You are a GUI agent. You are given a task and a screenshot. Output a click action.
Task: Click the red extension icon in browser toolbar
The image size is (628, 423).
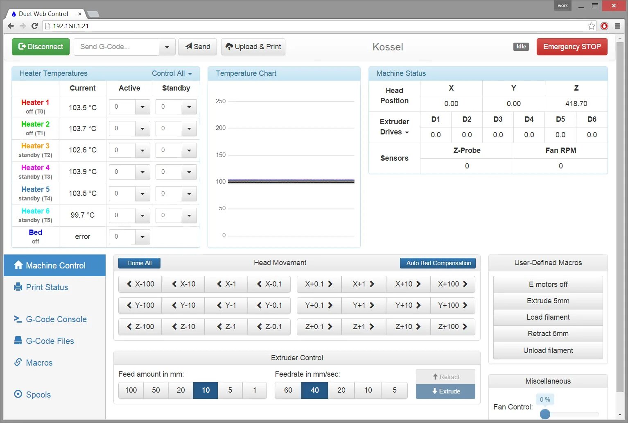pyautogui.click(x=604, y=26)
